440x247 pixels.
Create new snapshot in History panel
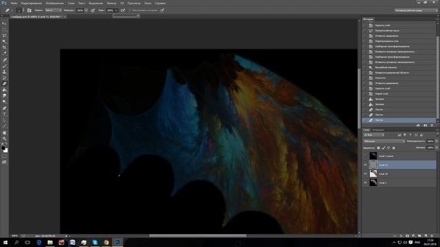pos(425,125)
